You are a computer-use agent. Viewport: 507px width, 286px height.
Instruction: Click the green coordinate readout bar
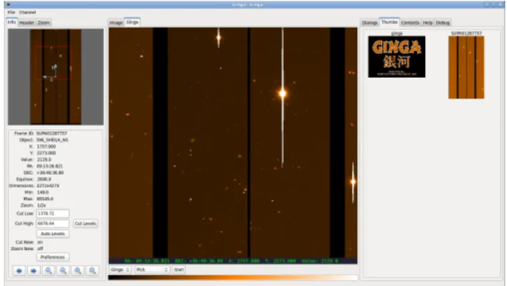pyautogui.click(x=233, y=261)
